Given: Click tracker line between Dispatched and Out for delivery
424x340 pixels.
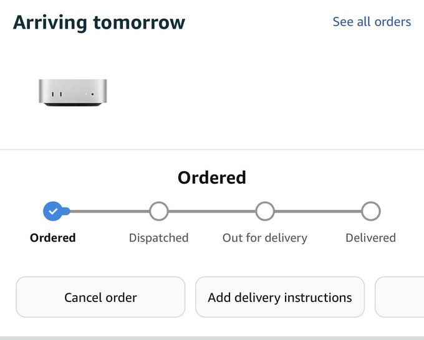Looking at the screenshot, I should (212, 212).
